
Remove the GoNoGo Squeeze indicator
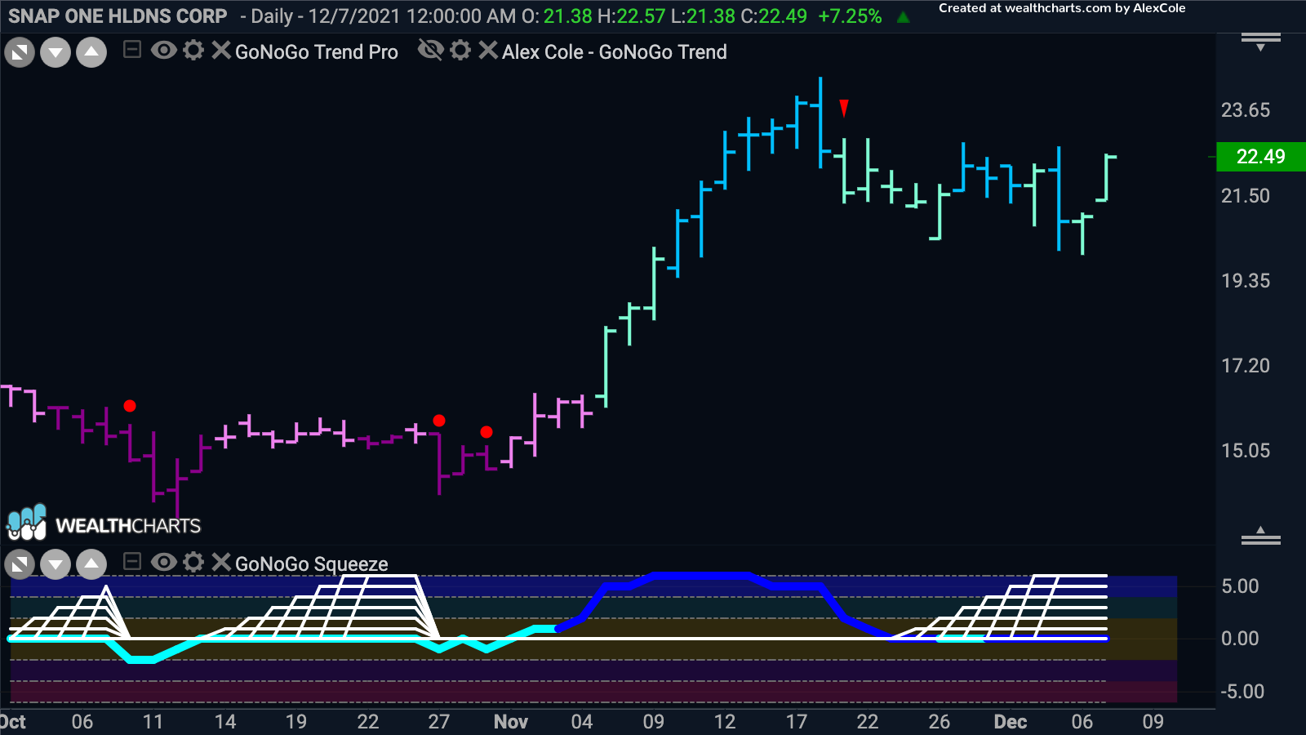click(221, 562)
